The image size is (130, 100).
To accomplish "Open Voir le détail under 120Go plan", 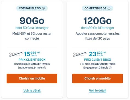I will click(x=98, y=90).
